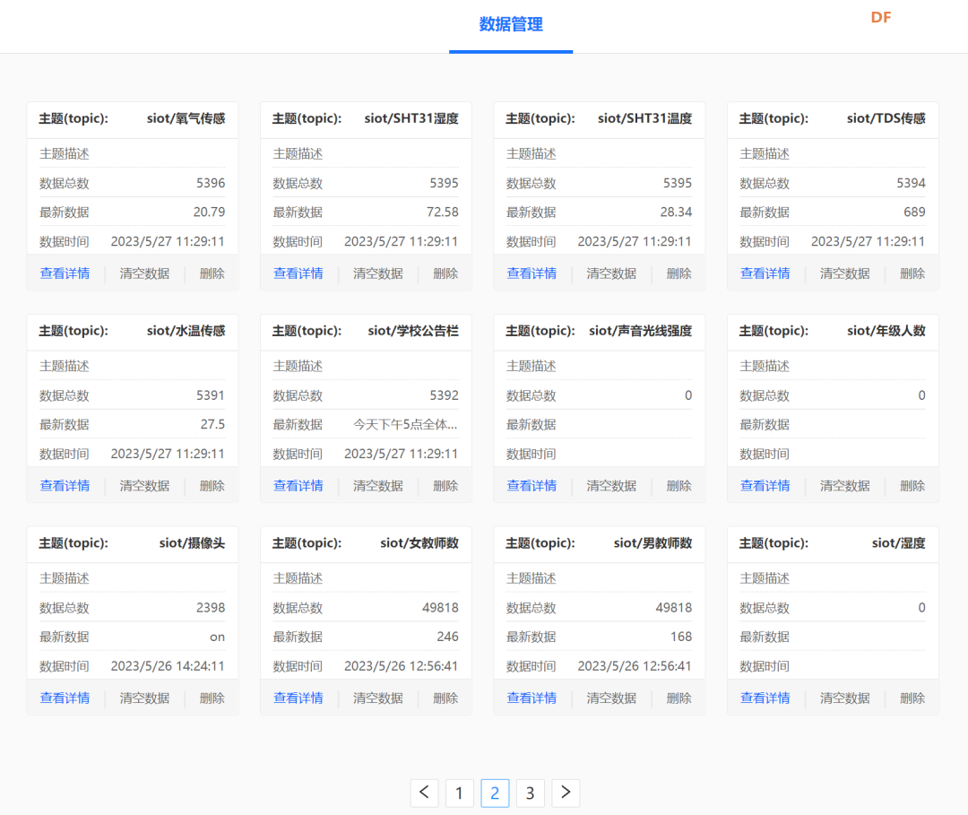968x815 pixels.
Task: Click timestamp 2023/5/26 14:24:11
Action: coord(168,666)
